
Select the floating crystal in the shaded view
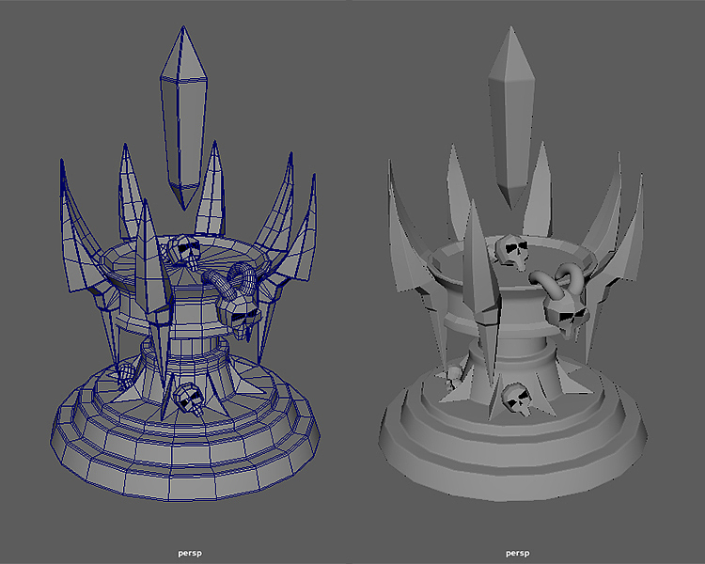click(x=511, y=117)
